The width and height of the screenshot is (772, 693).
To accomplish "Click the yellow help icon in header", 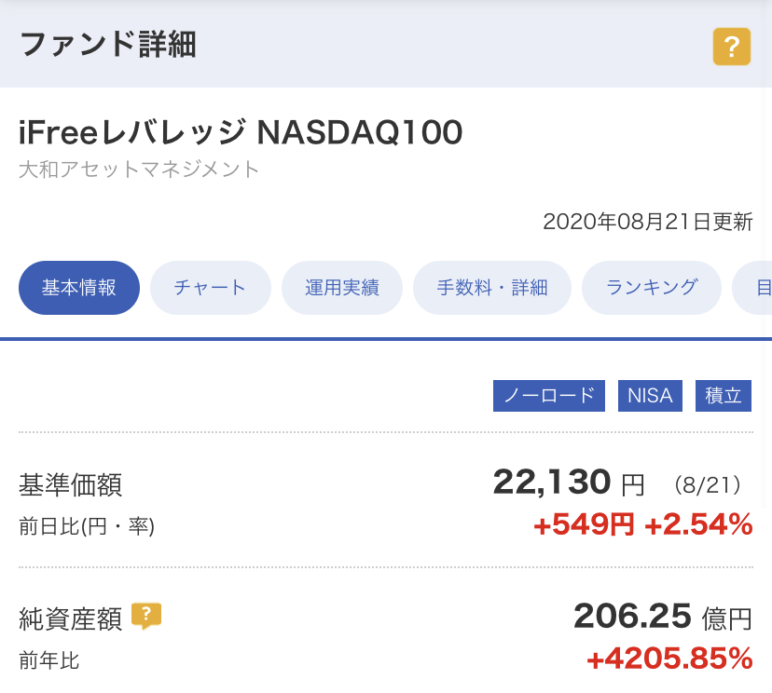I will click(732, 46).
